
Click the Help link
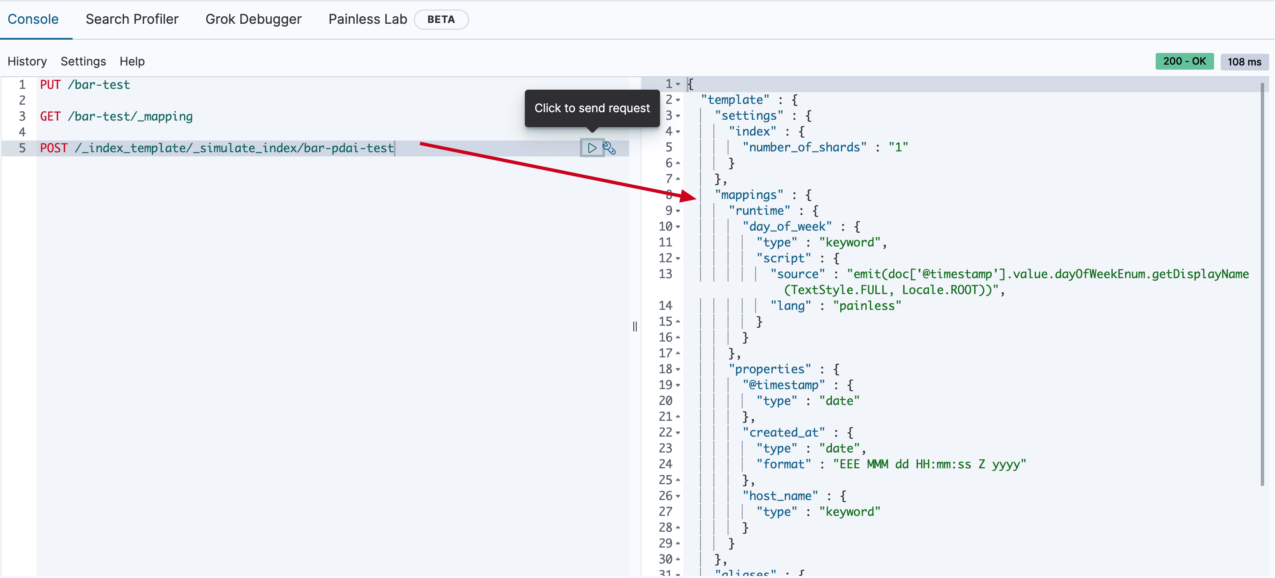click(132, 61)
